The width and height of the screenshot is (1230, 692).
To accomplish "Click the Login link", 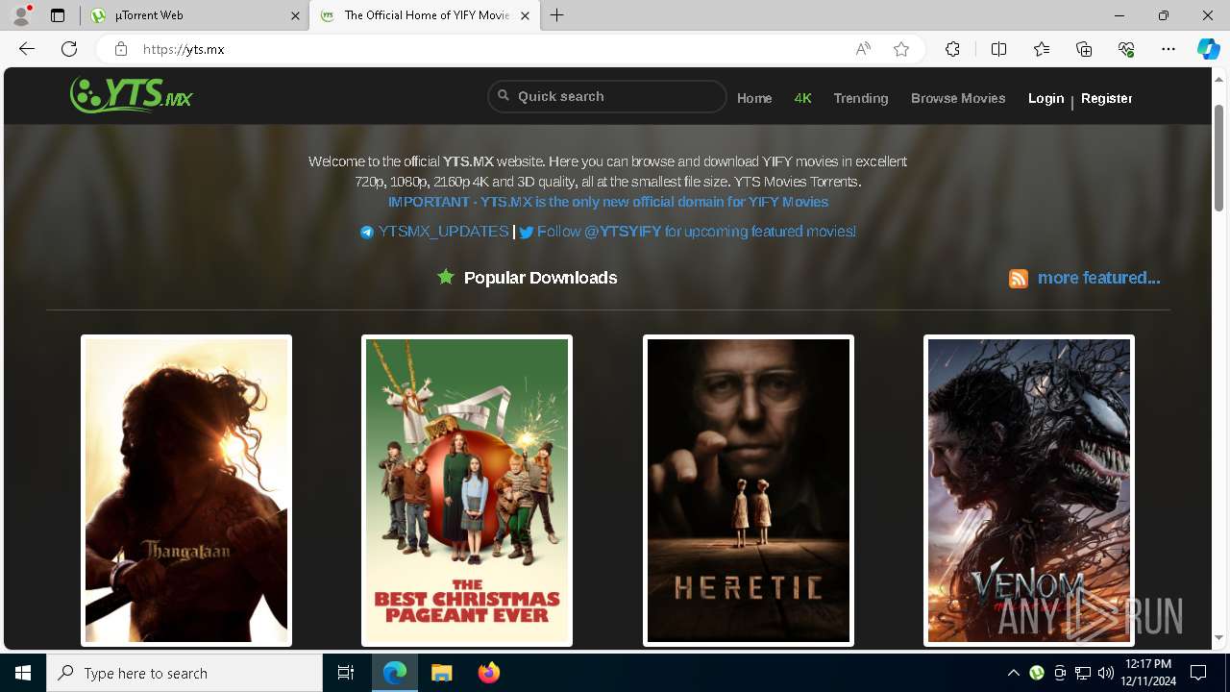I will (1045, 98).
